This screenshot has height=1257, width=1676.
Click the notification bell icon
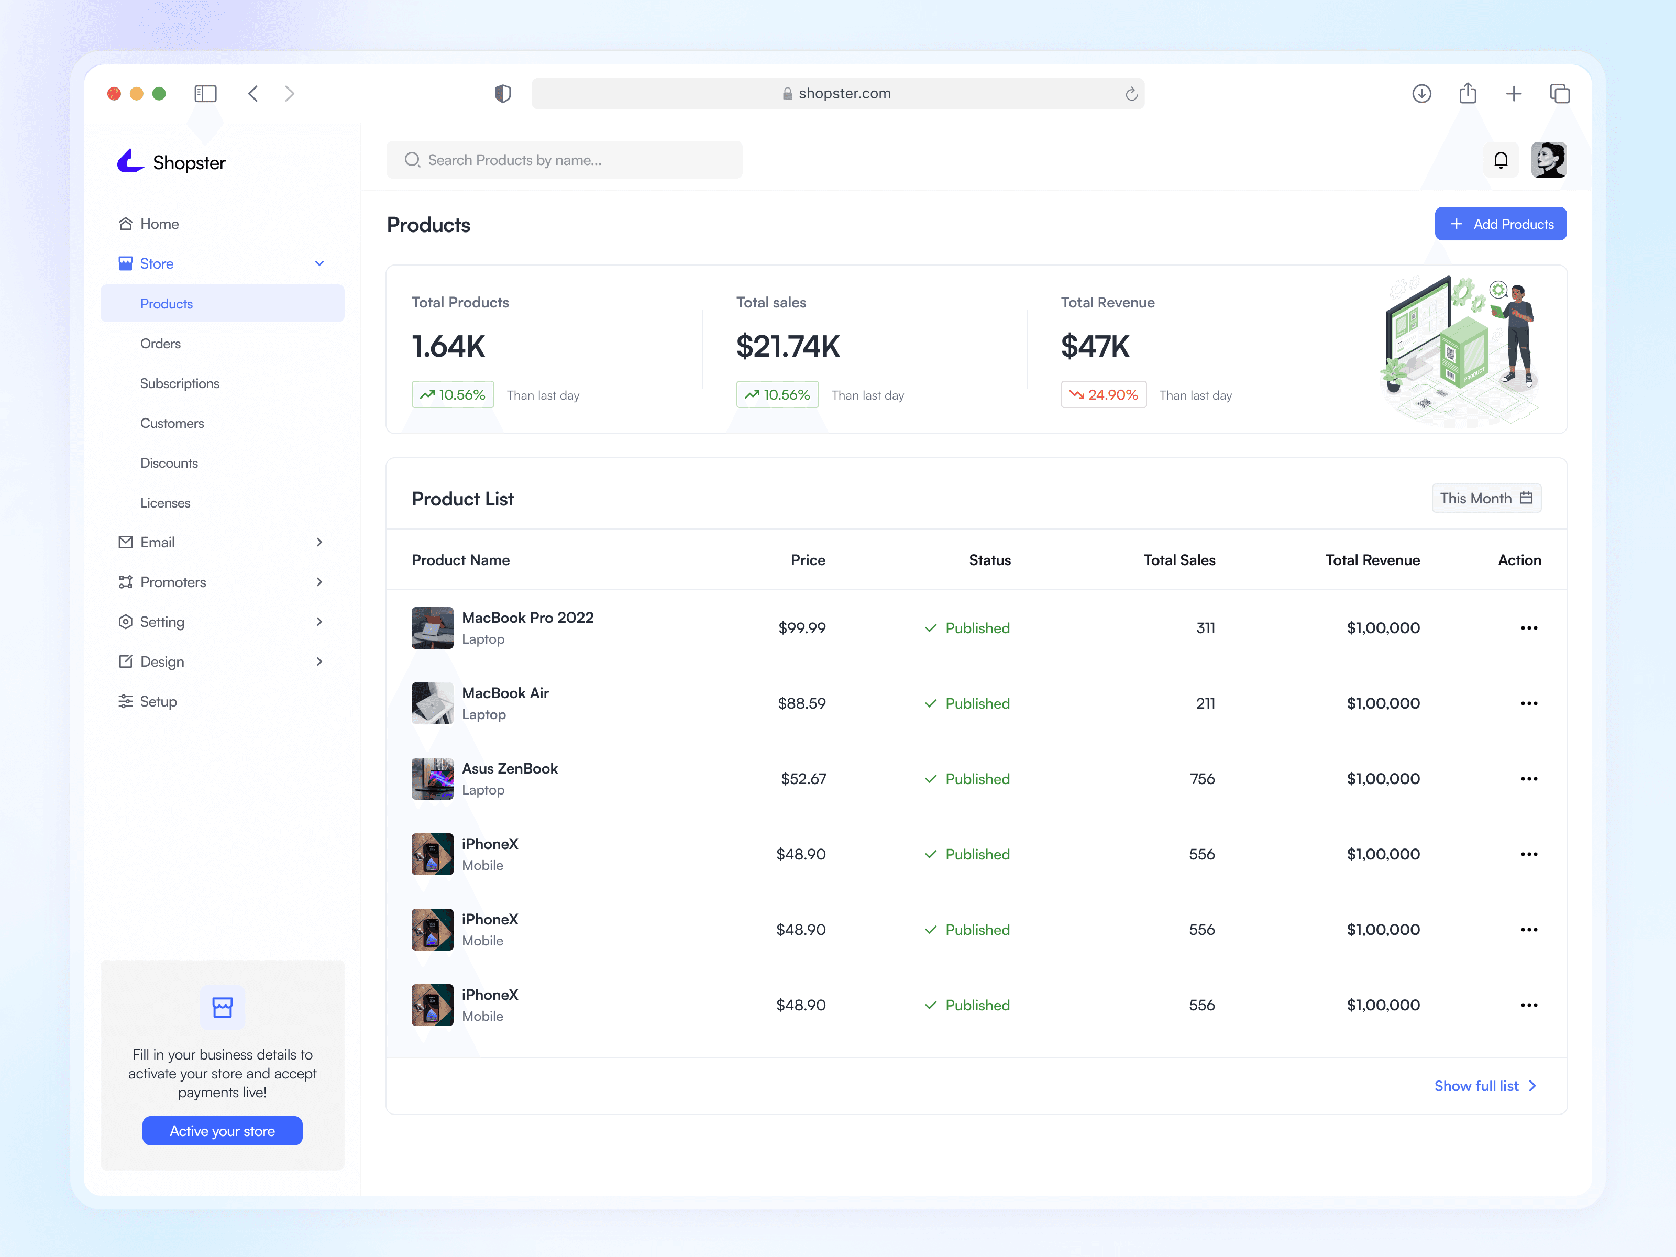(x=1500, y=160)
